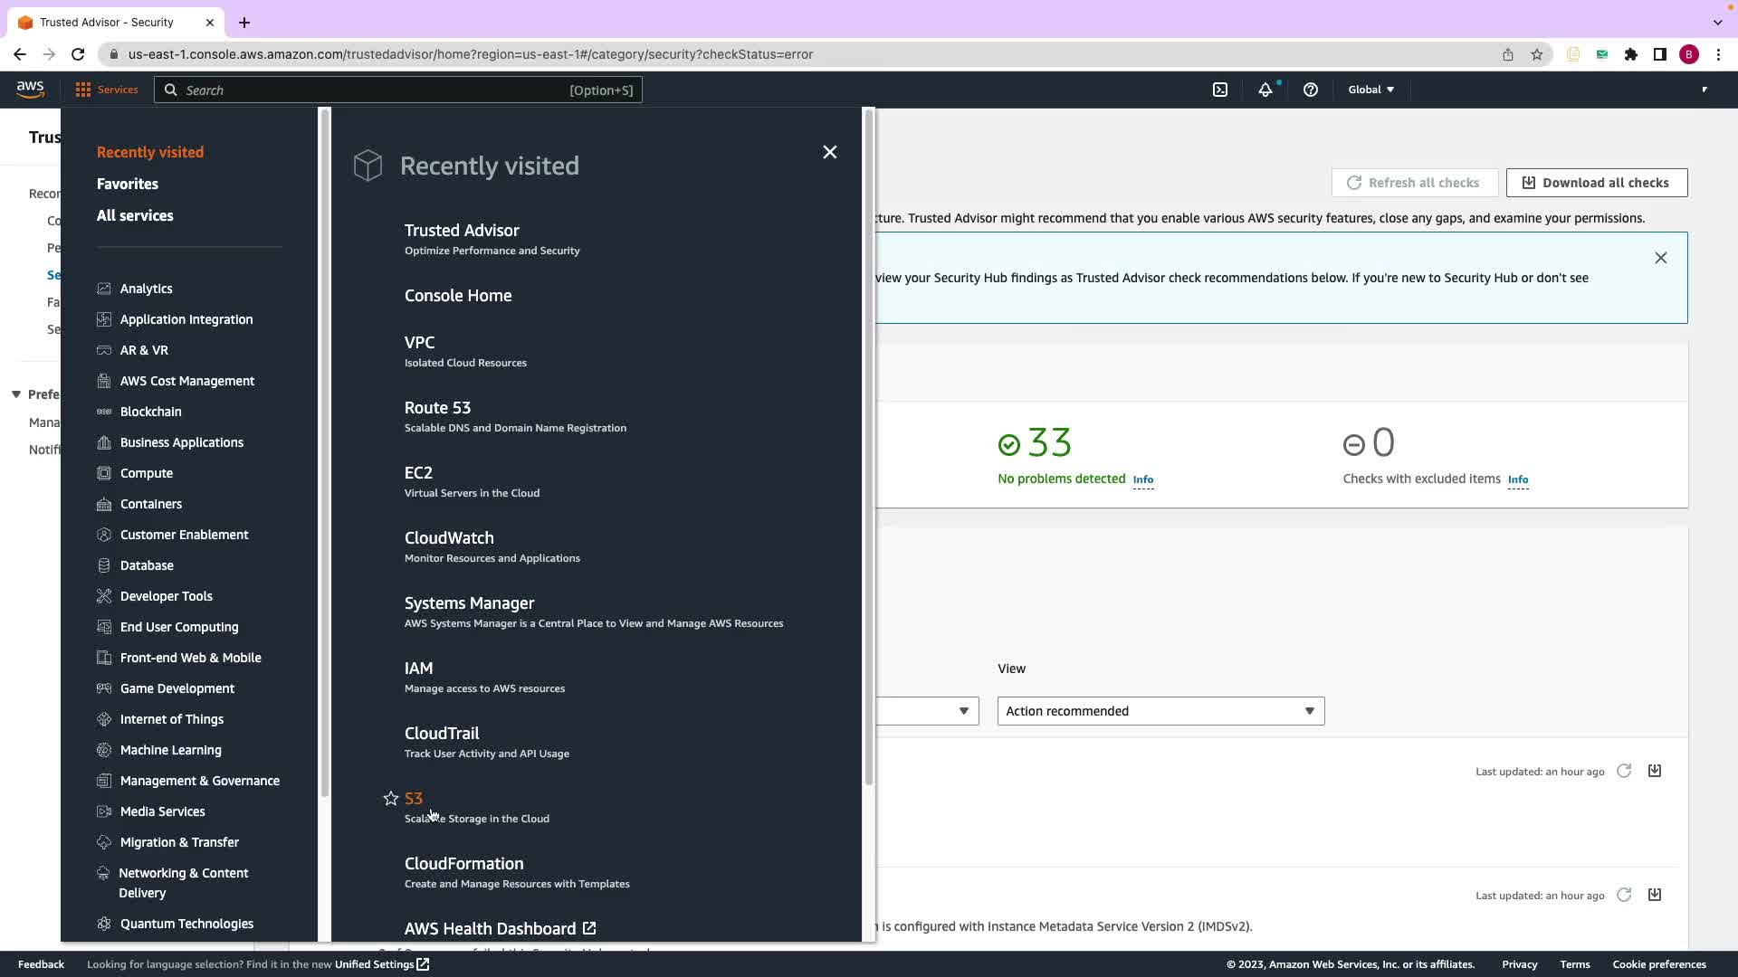Open the CloudShell terminal icon
1738x977 pixels.
coord(1220,90)
